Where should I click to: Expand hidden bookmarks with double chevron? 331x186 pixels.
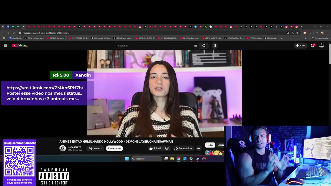coord(306,38)
